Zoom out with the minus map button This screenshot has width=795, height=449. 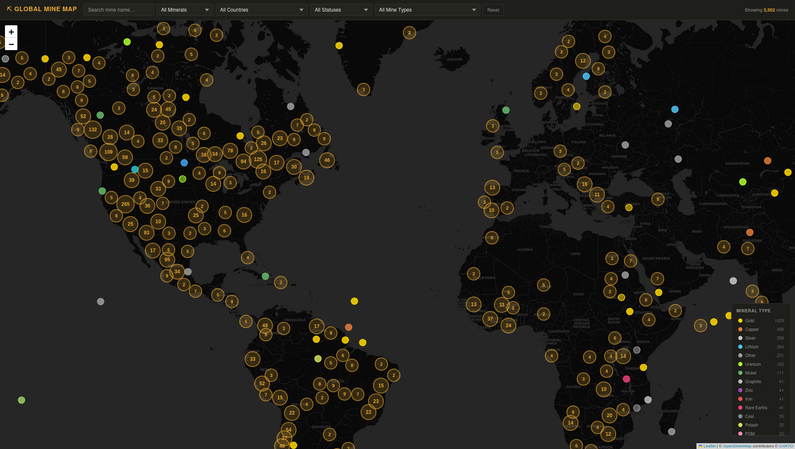11,44
